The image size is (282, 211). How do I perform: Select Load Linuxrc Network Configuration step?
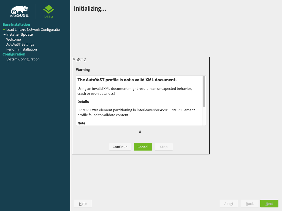click(33, 29)
